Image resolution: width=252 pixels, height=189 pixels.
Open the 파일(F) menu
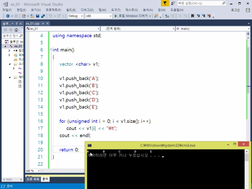click(7, 10)
